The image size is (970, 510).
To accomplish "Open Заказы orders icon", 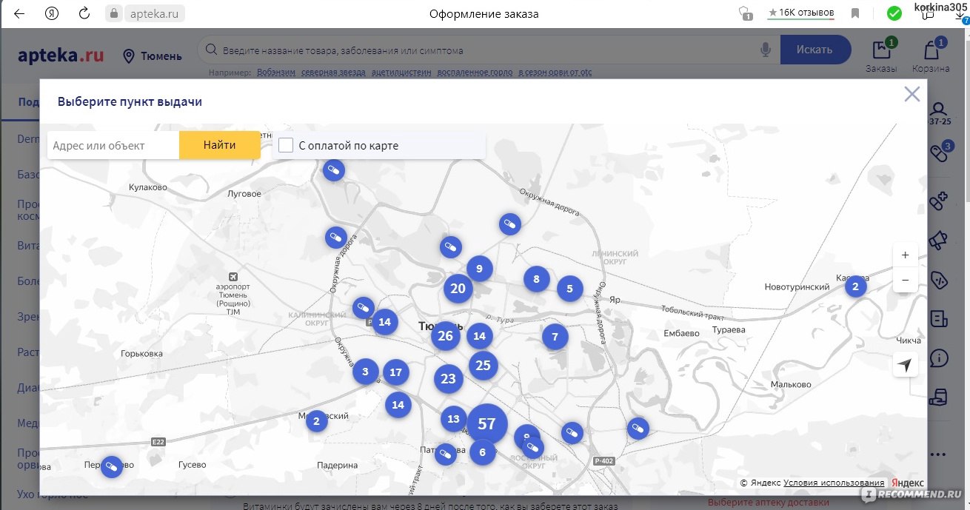I will (881, 56).
